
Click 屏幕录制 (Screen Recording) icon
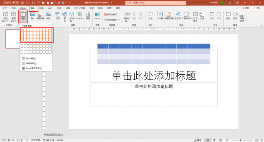[242, 14]
